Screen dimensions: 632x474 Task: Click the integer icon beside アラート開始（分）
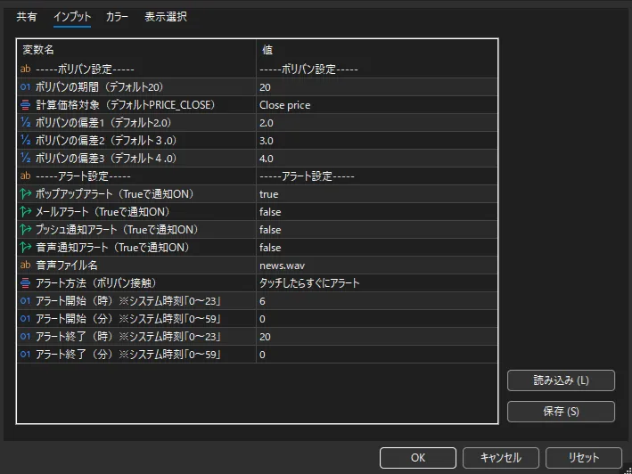pos(25,319)
